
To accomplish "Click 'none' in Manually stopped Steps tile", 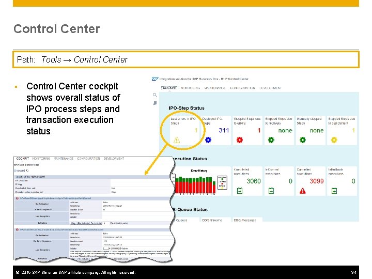I will 317,131.
